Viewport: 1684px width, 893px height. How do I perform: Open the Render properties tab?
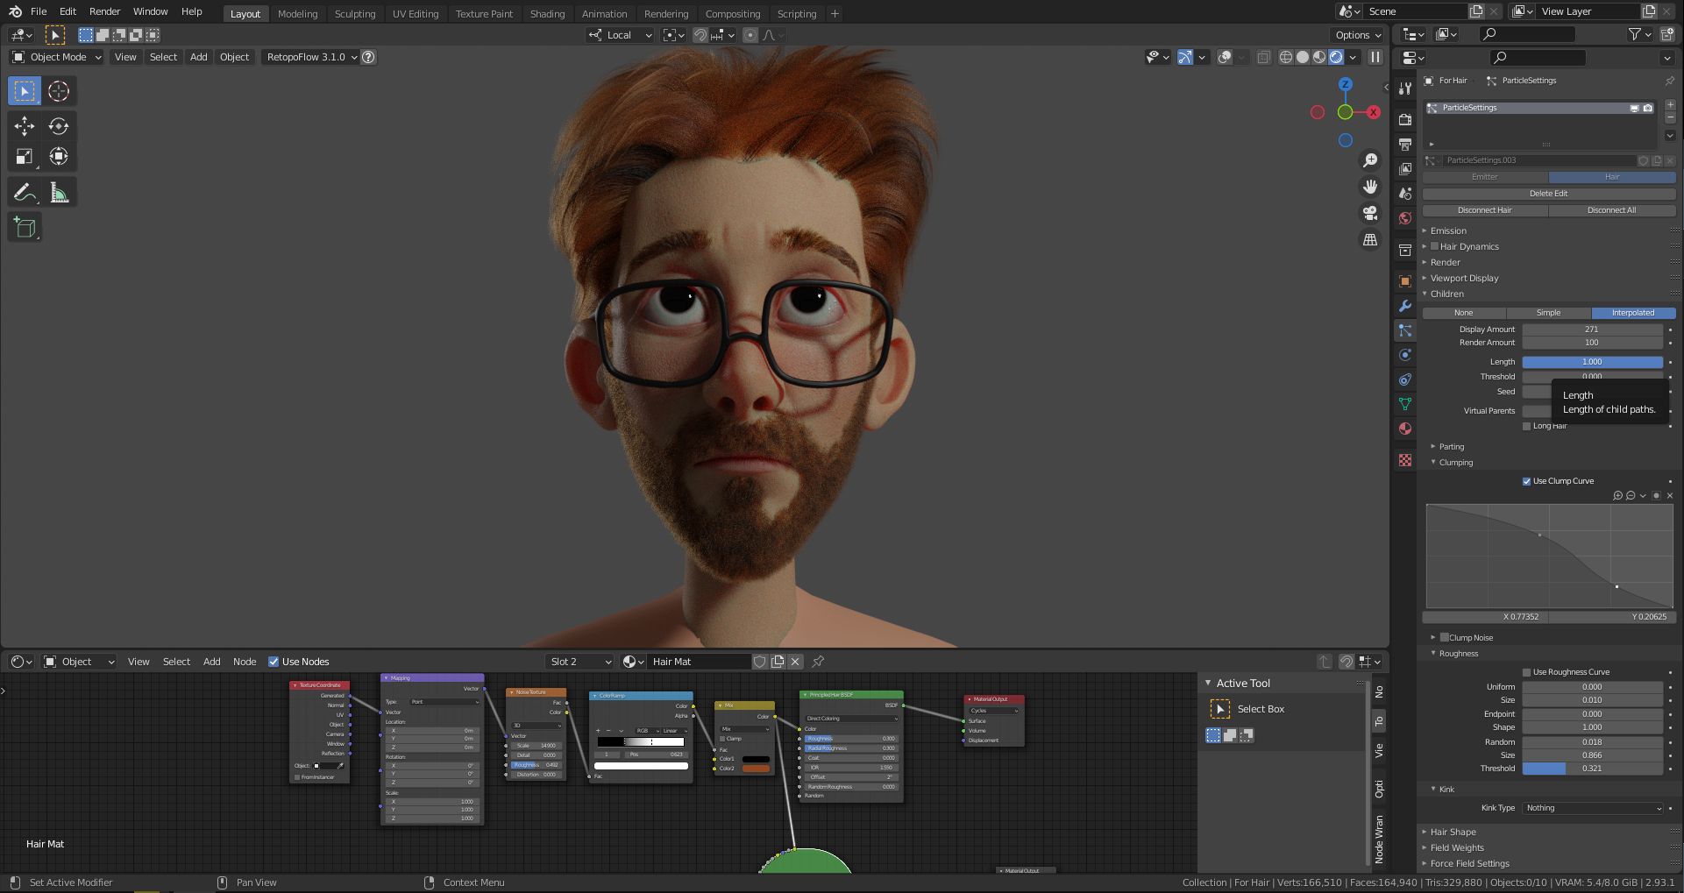[1405, 120]
